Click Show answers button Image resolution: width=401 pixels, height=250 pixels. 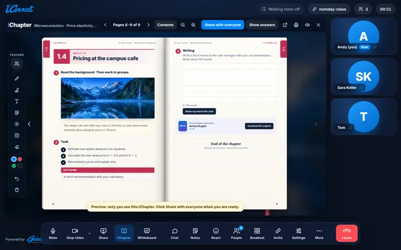tap(262, 25)
